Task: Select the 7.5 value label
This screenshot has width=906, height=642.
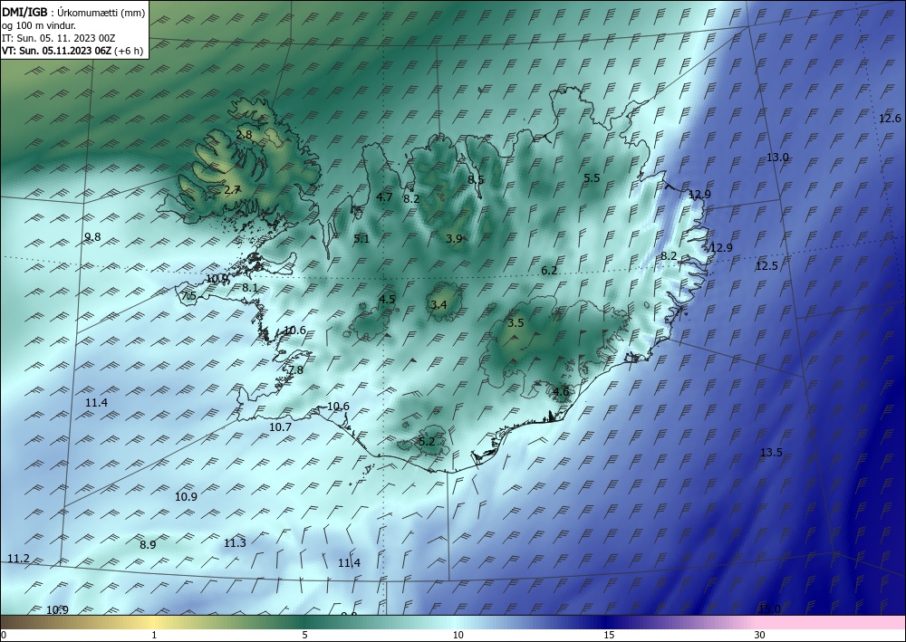Action: click(x=189, y=296)
